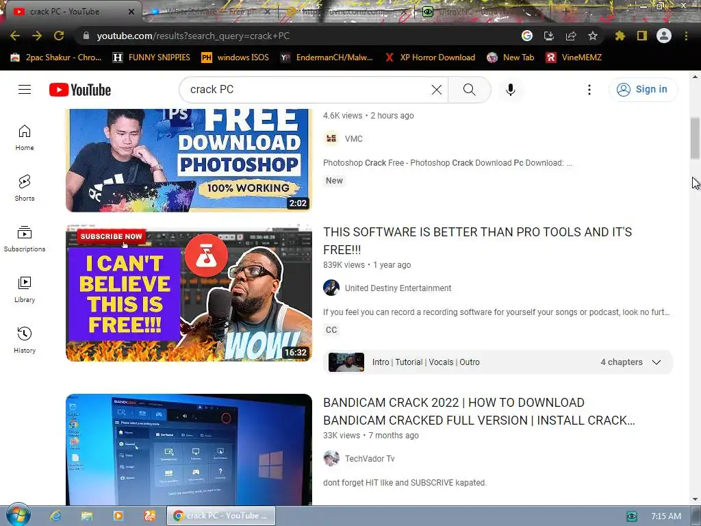Click the share page icon in address bar

571,36
